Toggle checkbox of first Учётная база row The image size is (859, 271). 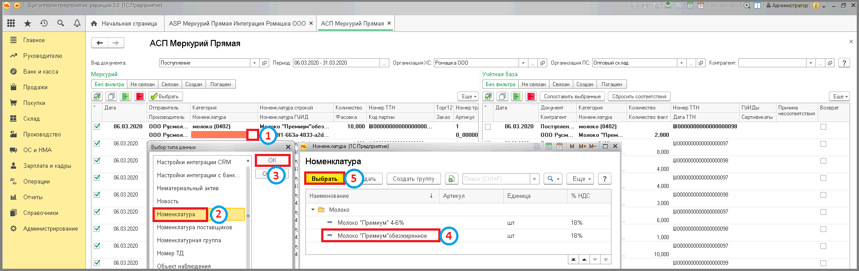pos(488,127)
